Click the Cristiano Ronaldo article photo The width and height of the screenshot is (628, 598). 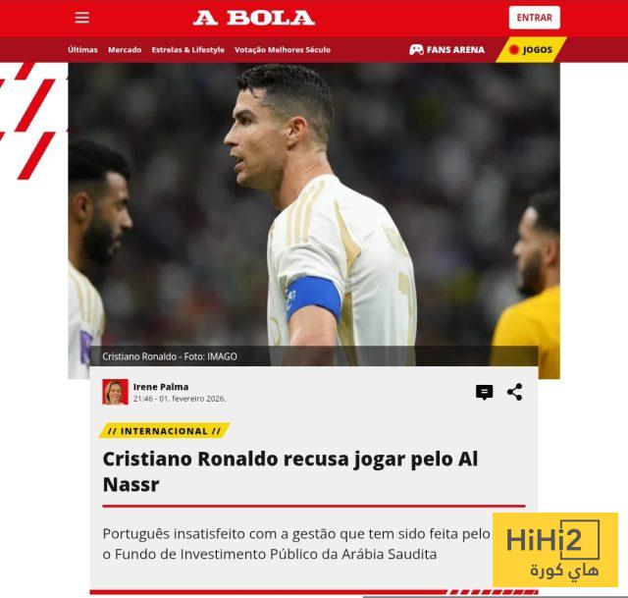coord(314,220)
